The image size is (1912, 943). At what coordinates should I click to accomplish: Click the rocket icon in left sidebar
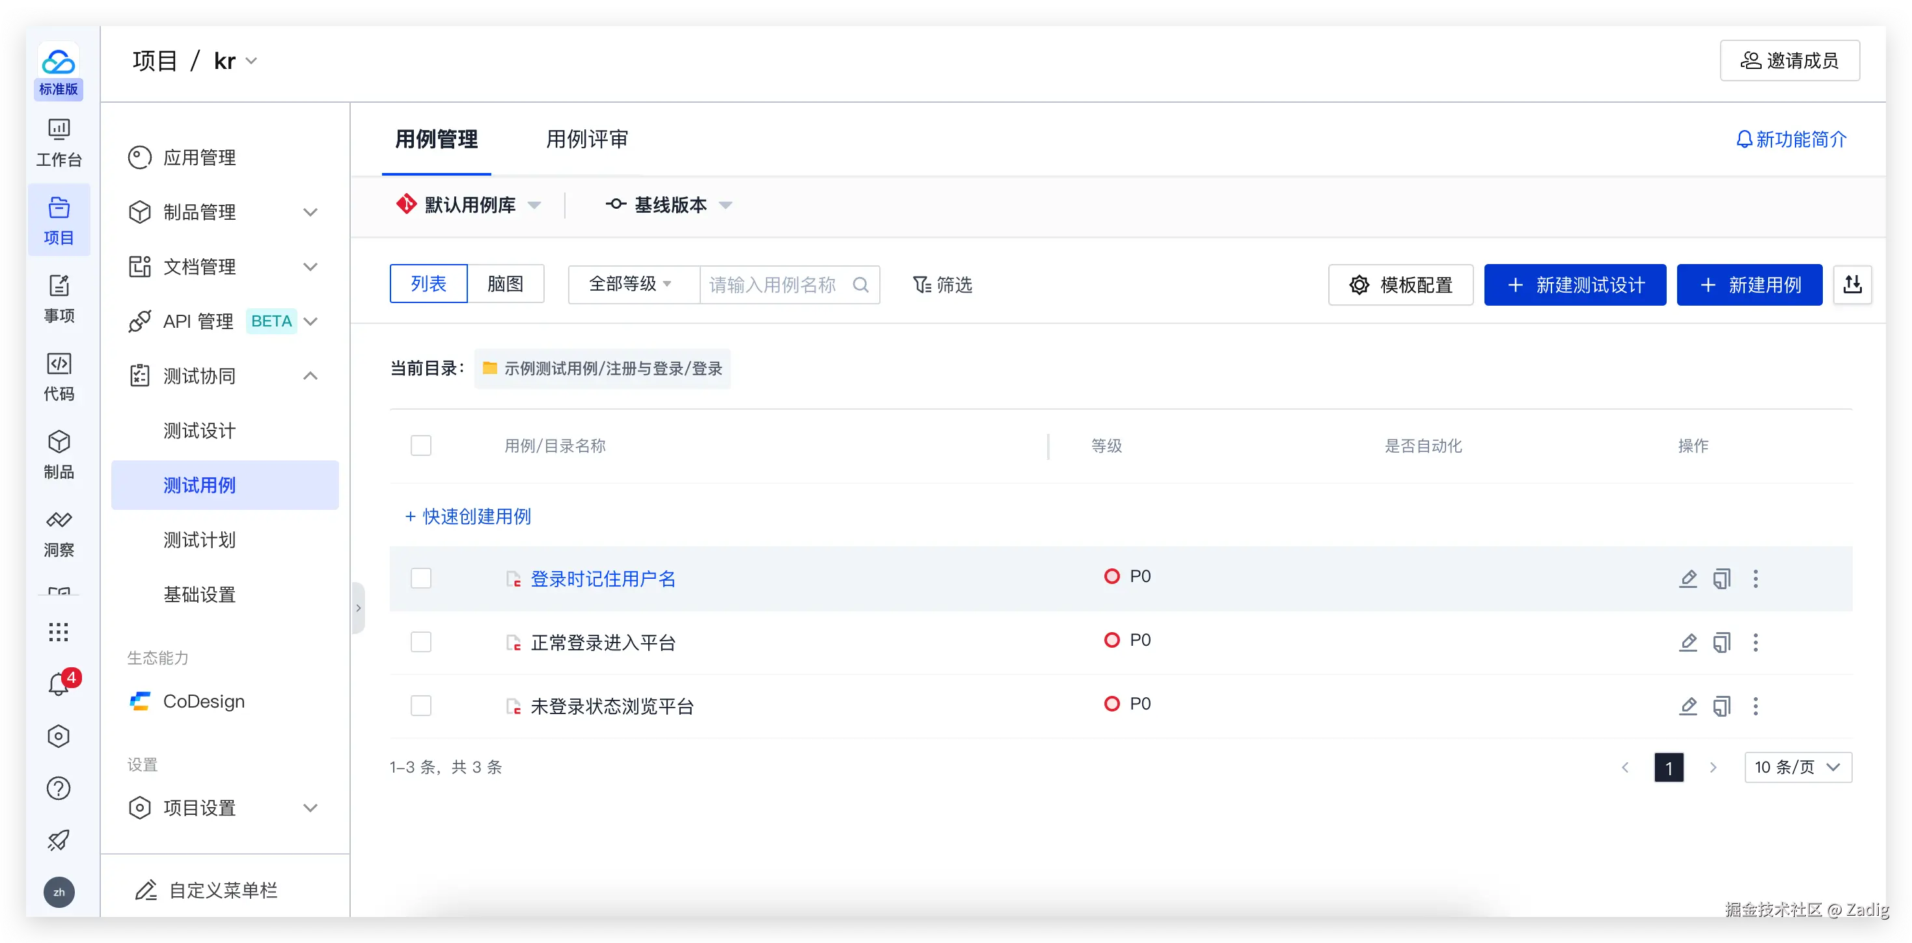[x=59, y=840]
